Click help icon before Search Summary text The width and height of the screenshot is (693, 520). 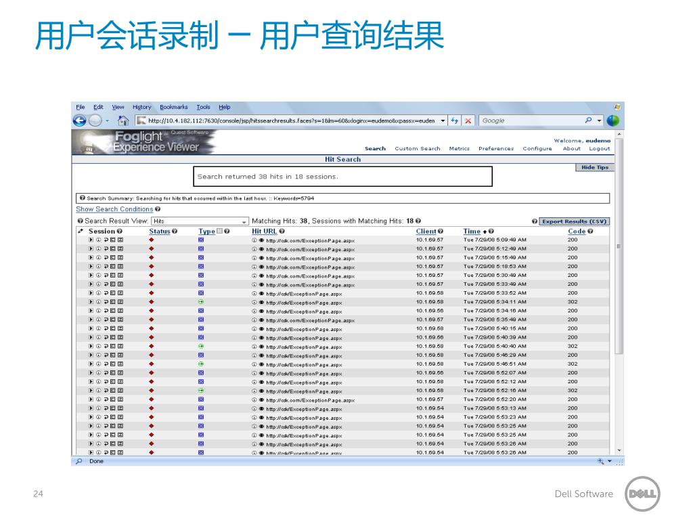pos(82,198)
